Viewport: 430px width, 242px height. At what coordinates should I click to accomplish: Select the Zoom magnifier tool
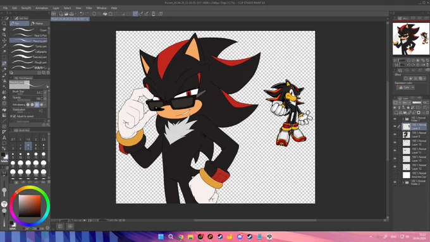pos(4,23)
